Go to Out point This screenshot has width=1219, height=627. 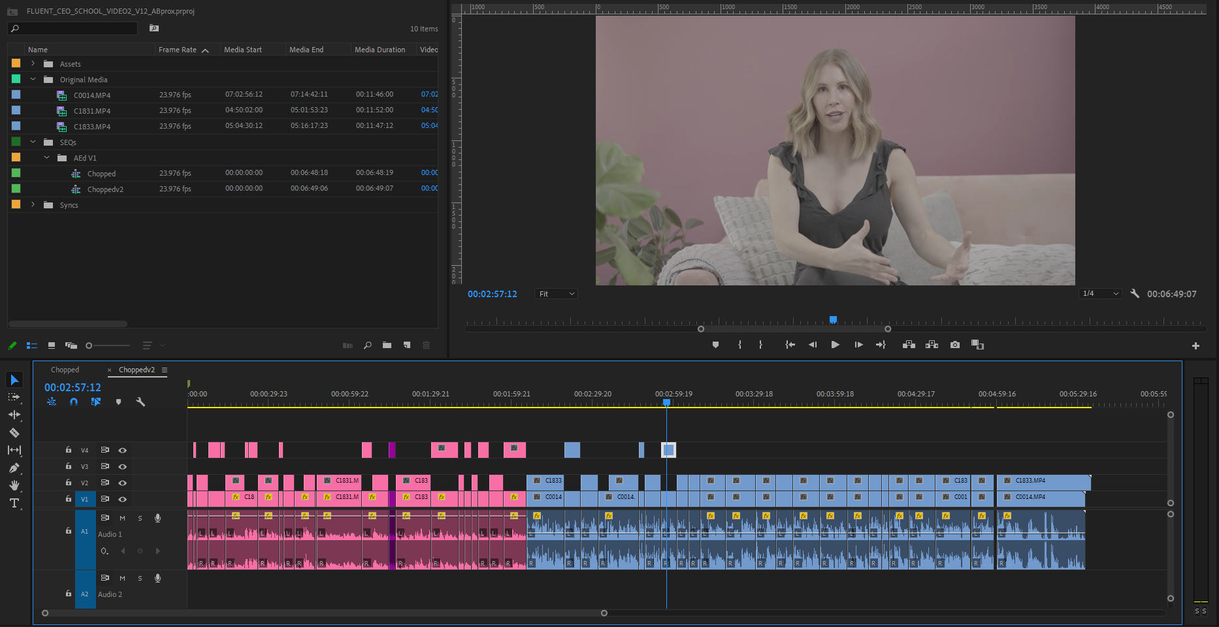pos(881,345)
